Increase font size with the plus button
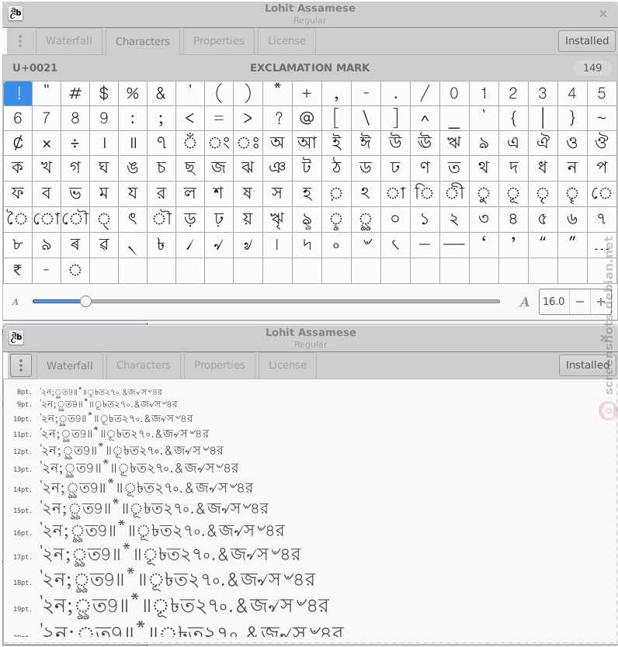This screenshot has height=647, width=618. coord(601,302)
